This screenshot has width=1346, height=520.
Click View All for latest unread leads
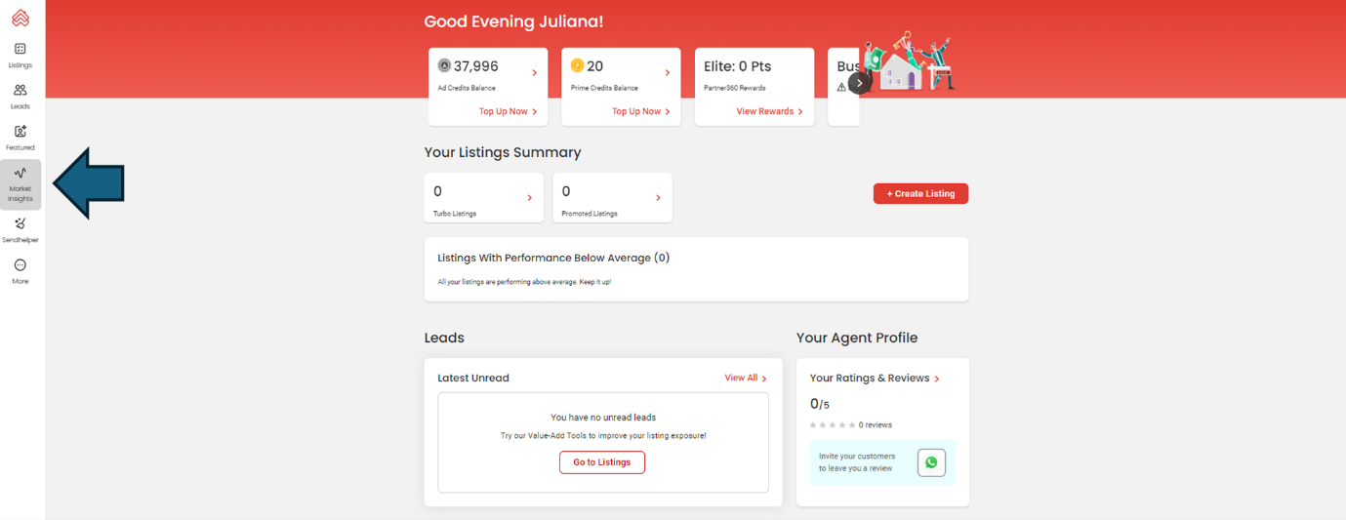[745, 378]
